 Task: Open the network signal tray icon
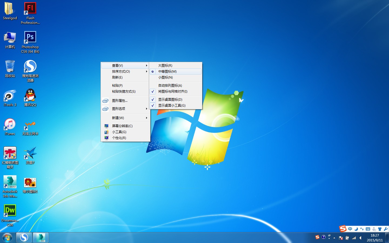pyautogui.click(x=354, y=238)
